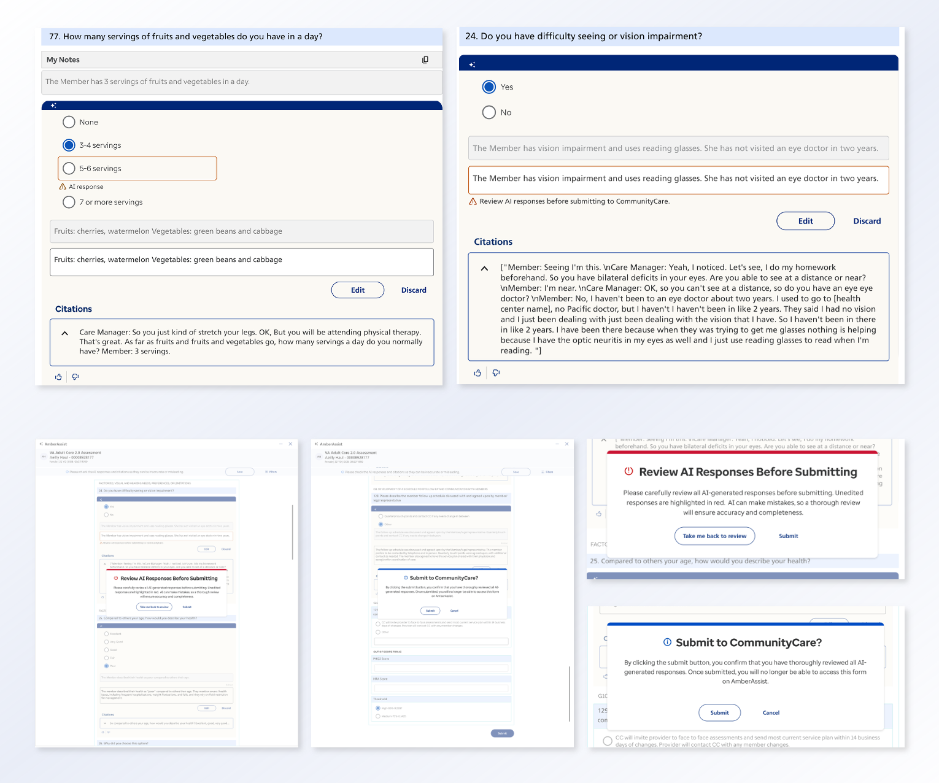Select 'CC will invite provider' radio in enlarged crop

(608, 741)
